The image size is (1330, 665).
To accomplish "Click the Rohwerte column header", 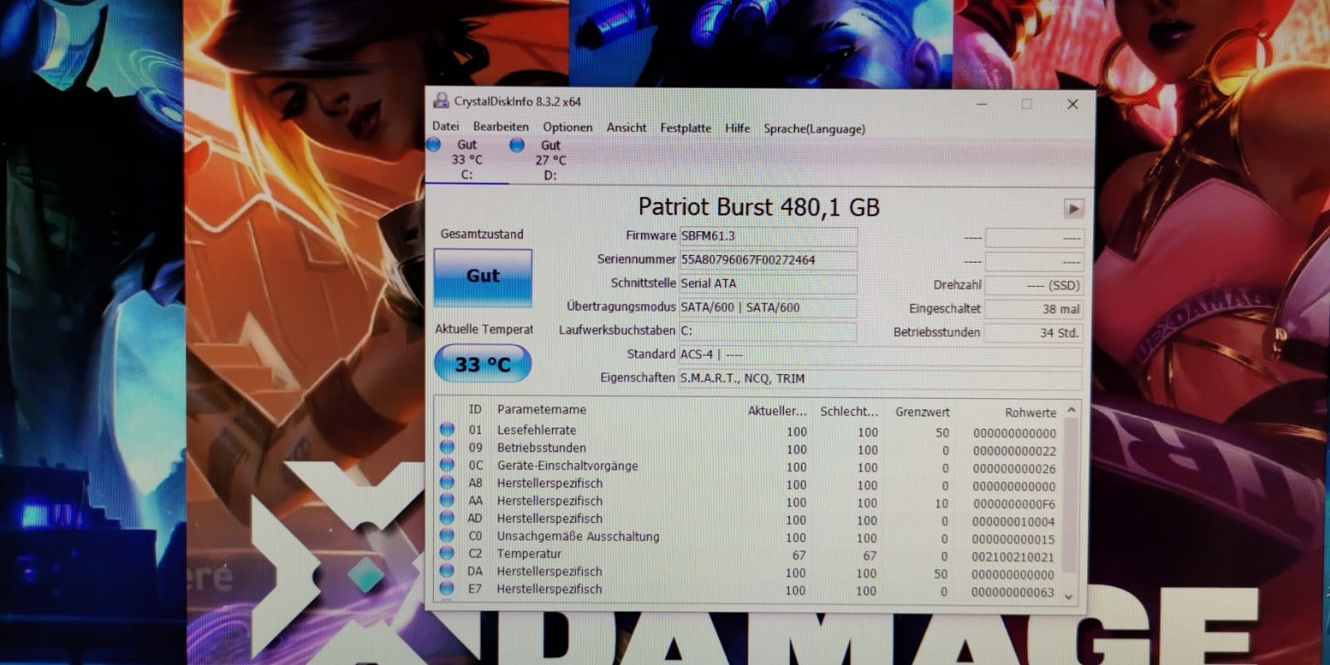I will (1031, 413).
